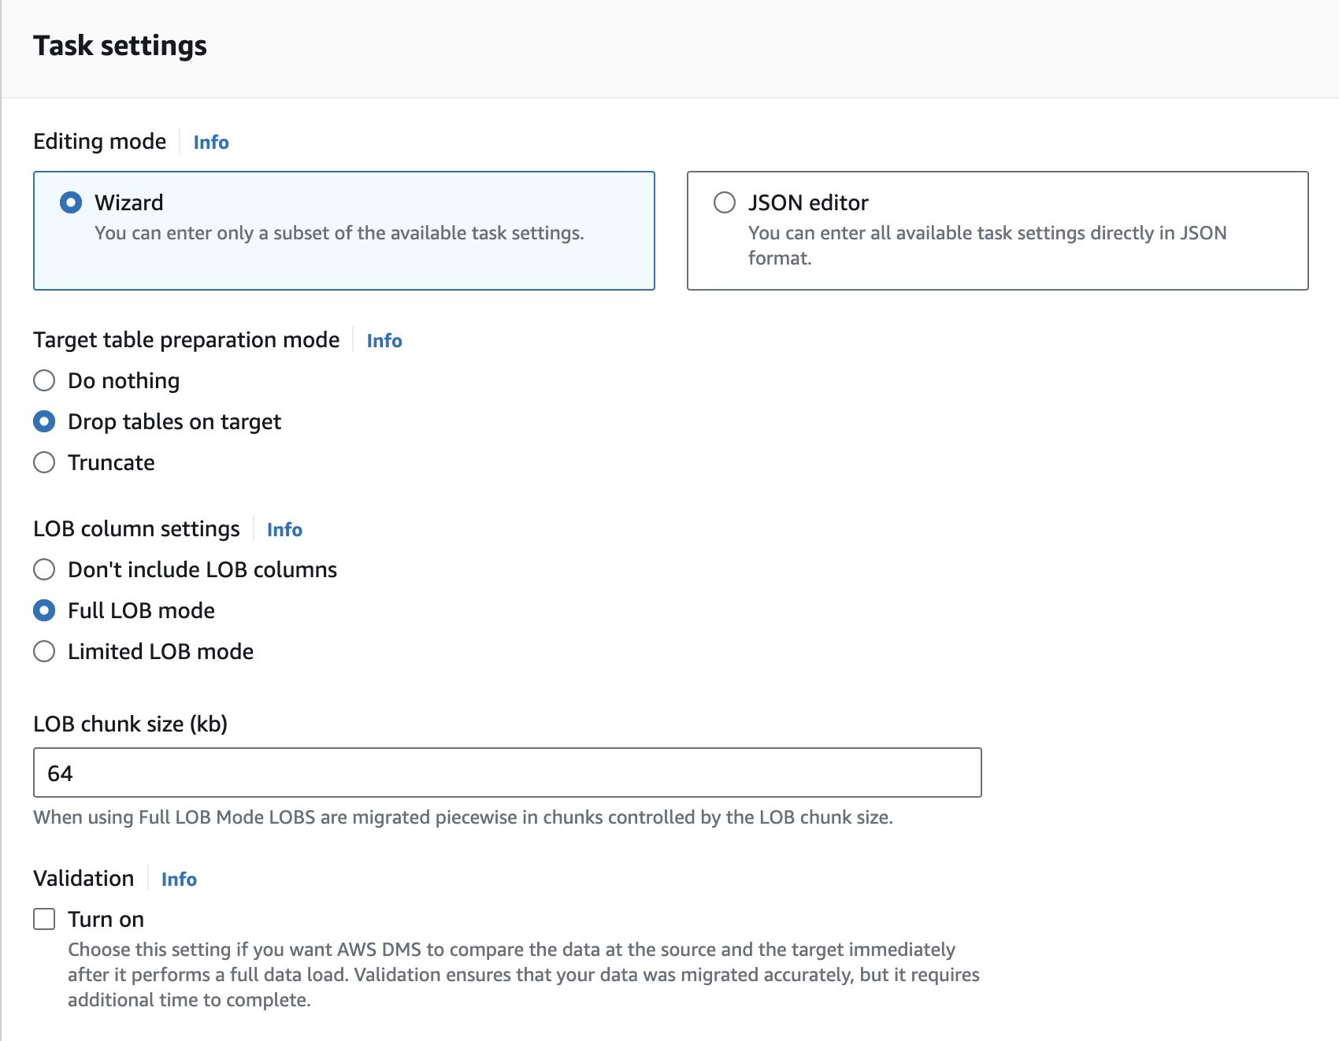Click the Task settings panel heading
1339x1041 pixels.
[120, 46]
